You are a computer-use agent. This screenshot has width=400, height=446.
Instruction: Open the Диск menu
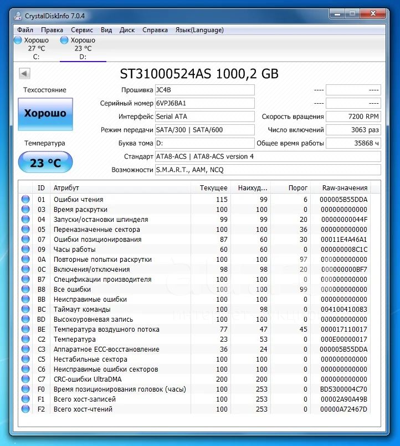(x=127, y=30)
